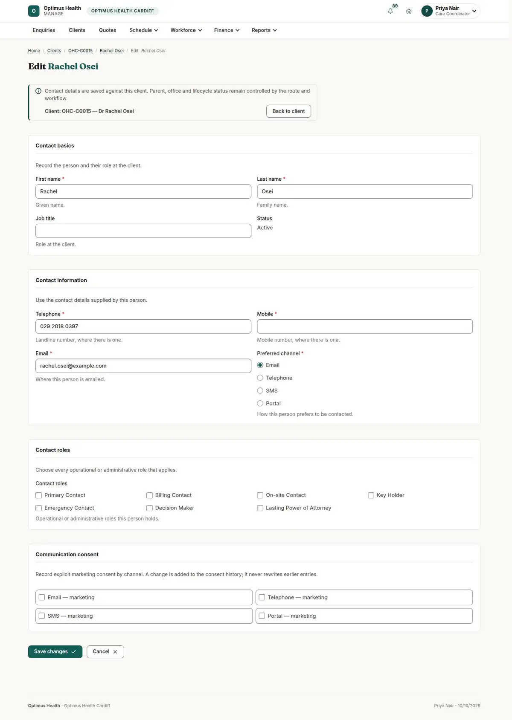Open the Finance dropdown menu
The width and height of the screenshot is (512, 720).
click(x=227, y=30)
